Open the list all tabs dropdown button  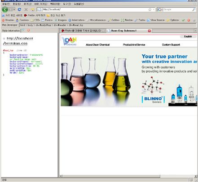point(196,31)
